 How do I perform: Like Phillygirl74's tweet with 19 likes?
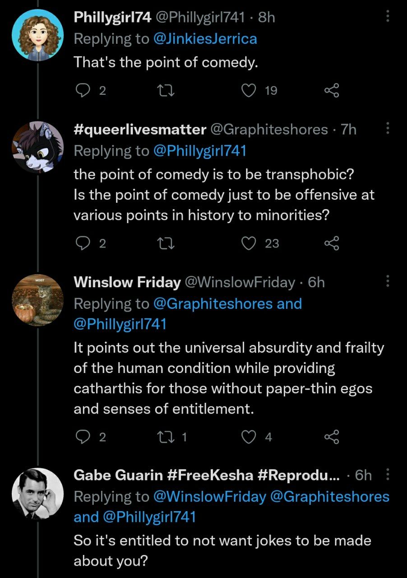click(x=248, y=91)
